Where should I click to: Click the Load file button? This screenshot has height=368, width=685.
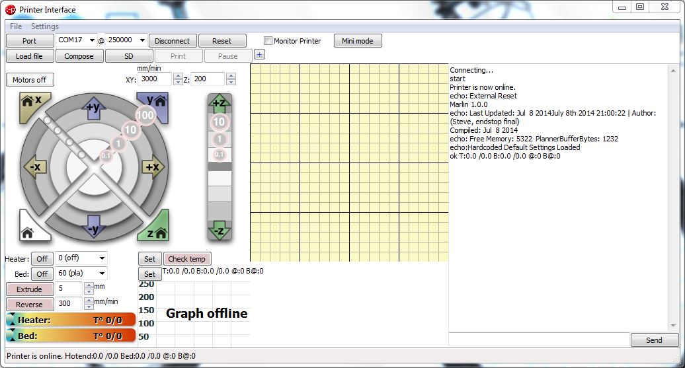pyautogui.click(x=30, y=56)
